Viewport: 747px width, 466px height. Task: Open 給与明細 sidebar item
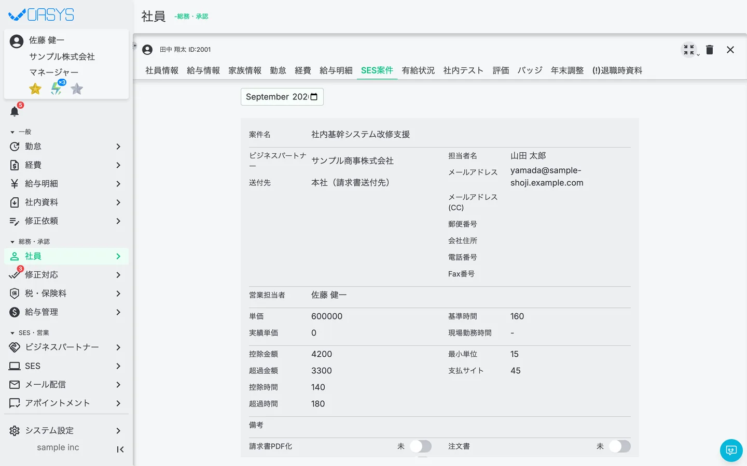pyautogui.click(x=66, y=184)
